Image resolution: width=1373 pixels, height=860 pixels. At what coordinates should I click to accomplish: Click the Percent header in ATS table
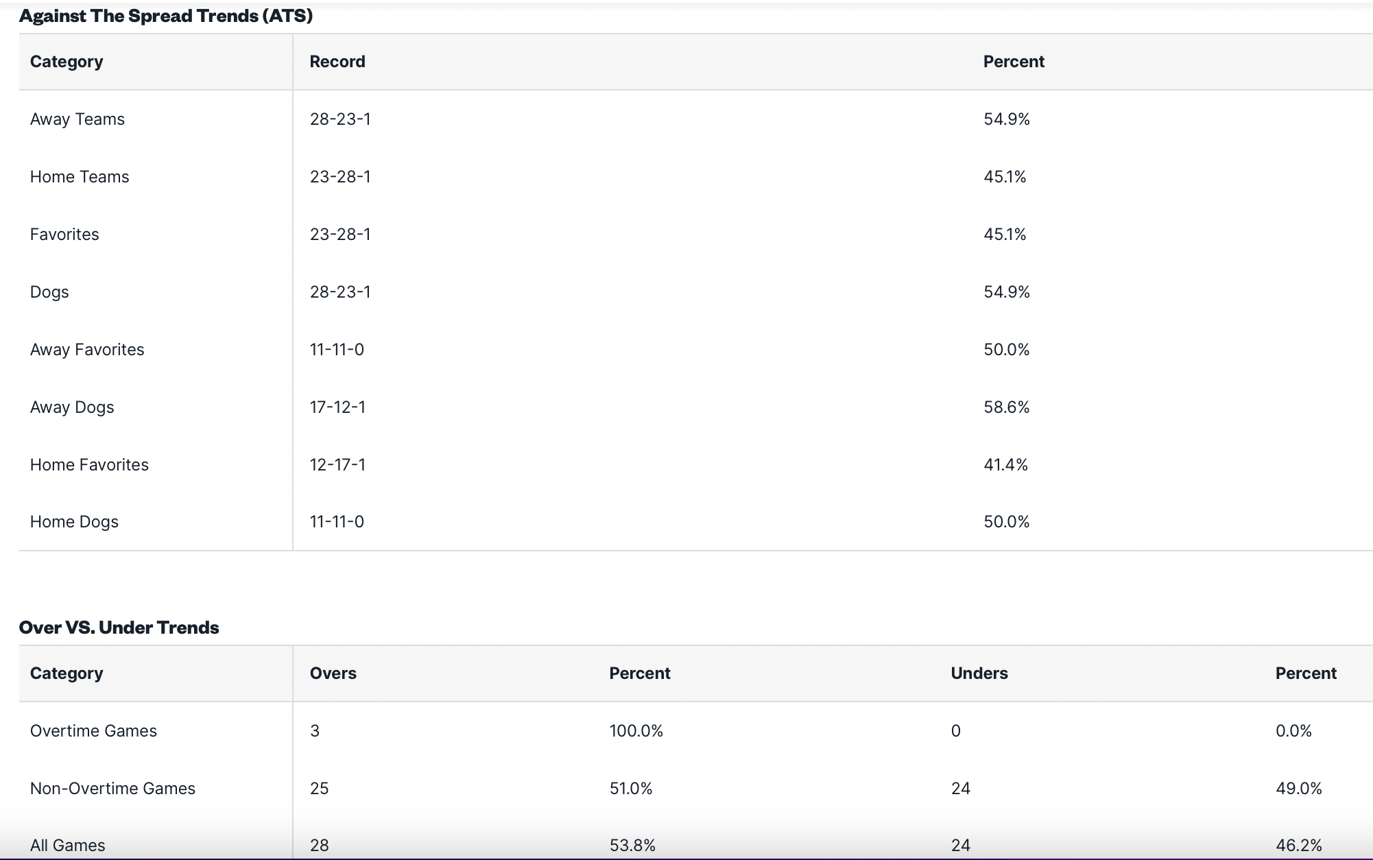(1014, 62)
